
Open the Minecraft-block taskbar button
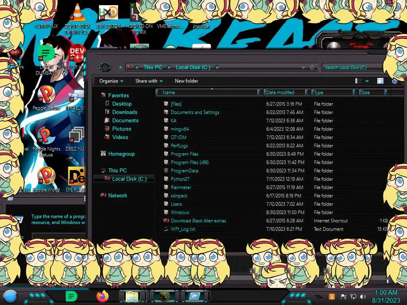point(164,296)
